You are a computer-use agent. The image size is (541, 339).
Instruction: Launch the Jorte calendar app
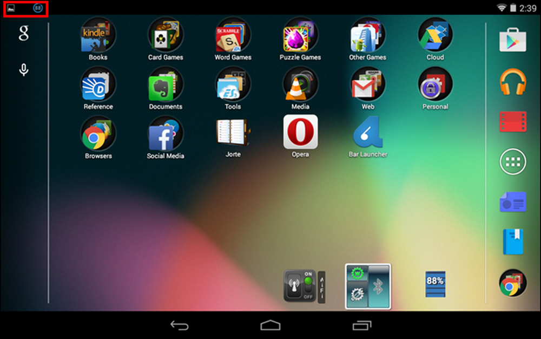click(233, 132)
